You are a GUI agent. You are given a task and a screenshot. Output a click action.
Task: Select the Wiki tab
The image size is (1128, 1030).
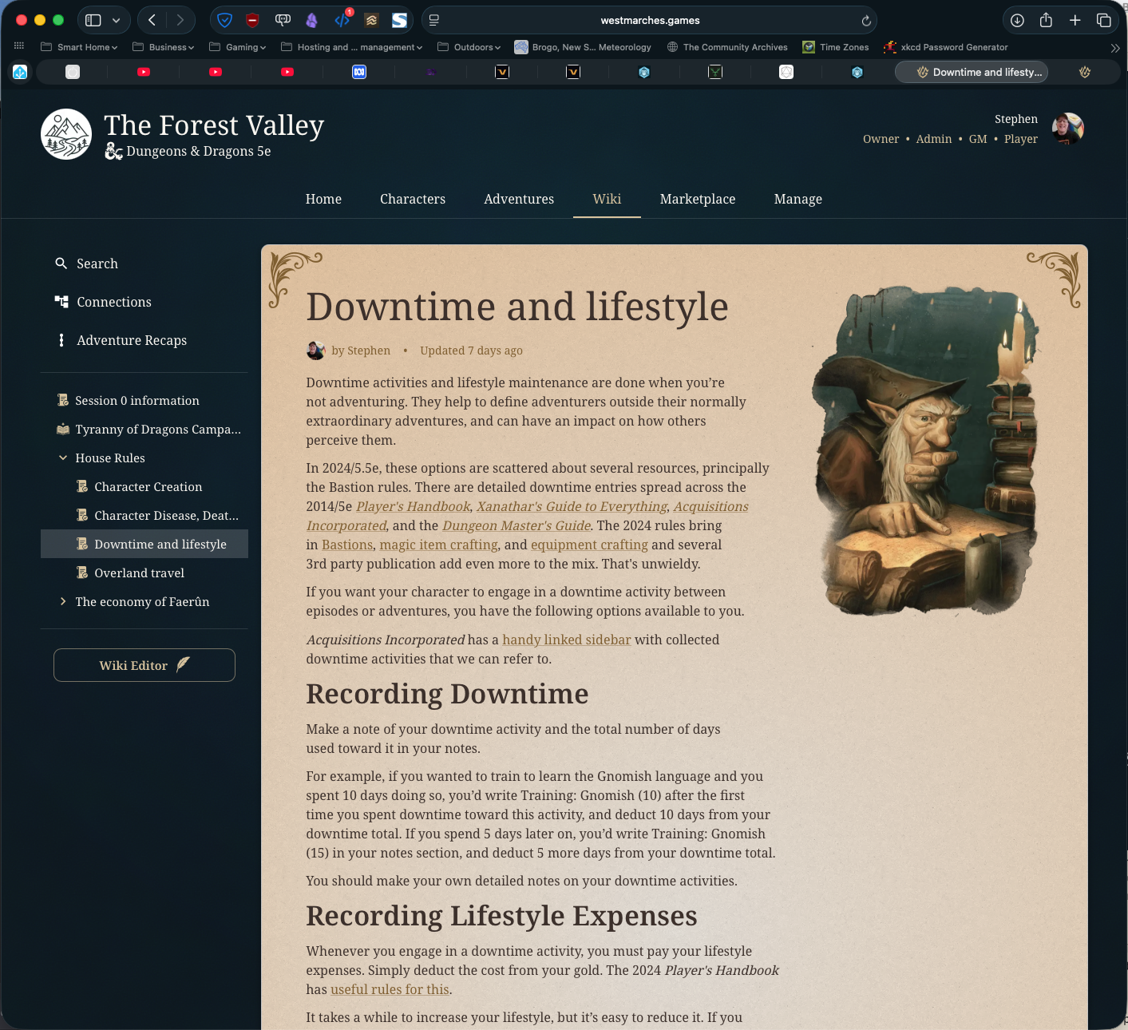click(x=607, y=199)
